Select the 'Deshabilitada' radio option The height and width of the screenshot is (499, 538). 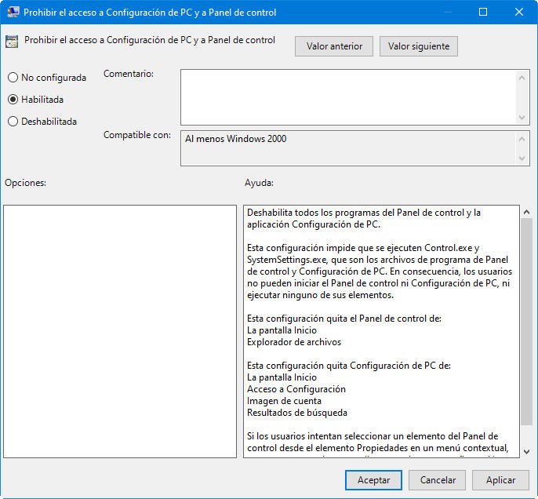click(42, 122)
